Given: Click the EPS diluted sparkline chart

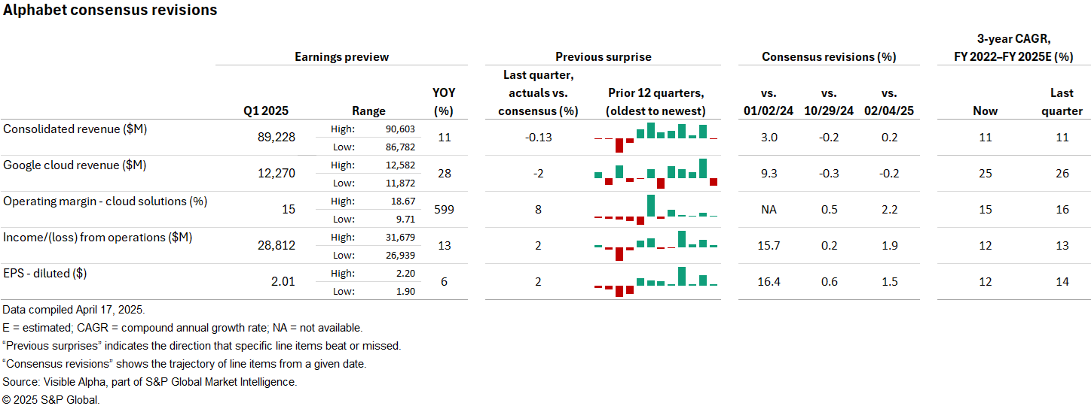Looking at the screenshot, I should click(656, 282).
